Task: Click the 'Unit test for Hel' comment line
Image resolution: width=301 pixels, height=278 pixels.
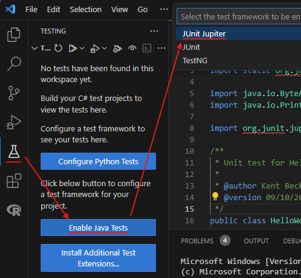Action: (258, 163)
